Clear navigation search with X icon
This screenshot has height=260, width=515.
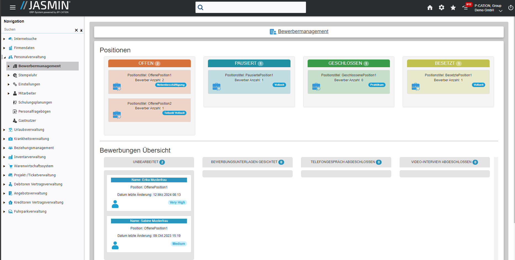click(76, 30)
